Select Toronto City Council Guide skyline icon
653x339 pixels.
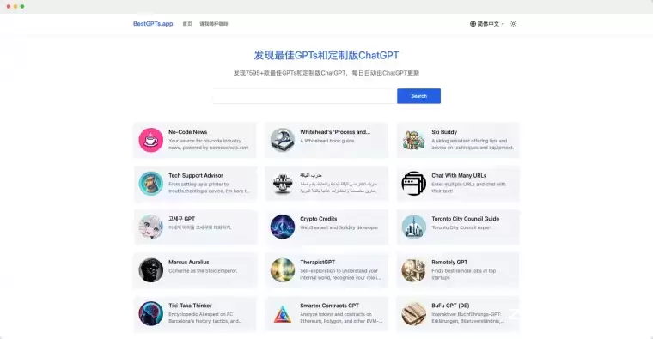coord(414,227)
